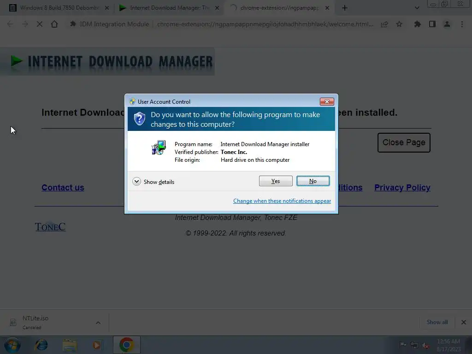Open a new Chrome tab
Screen dimensions: 472x354
[x=345, y=8]
